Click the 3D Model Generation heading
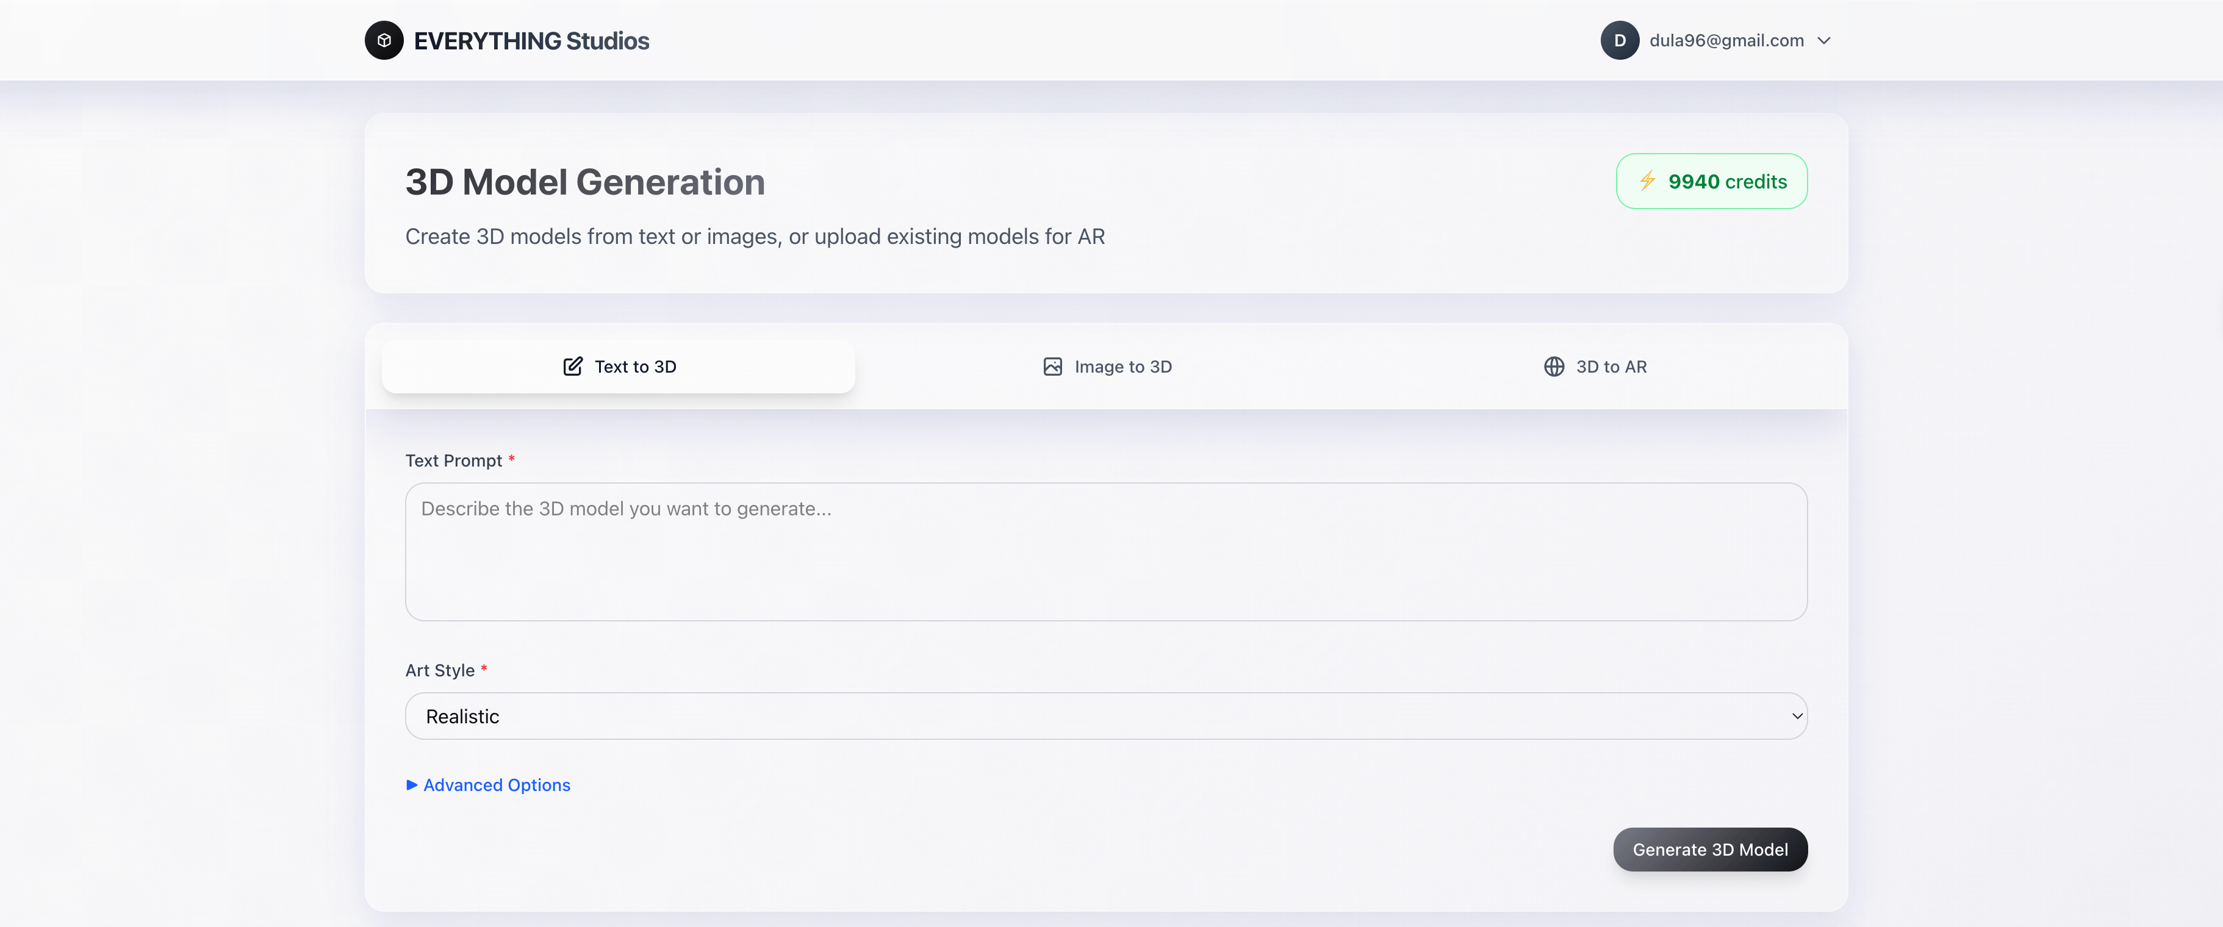This screenshot has width=2223, height=927. pos(584,182)
